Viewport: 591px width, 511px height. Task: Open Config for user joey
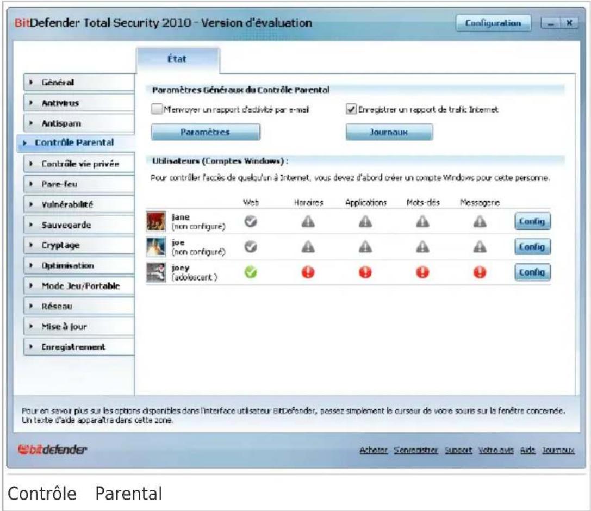point(532,272)
